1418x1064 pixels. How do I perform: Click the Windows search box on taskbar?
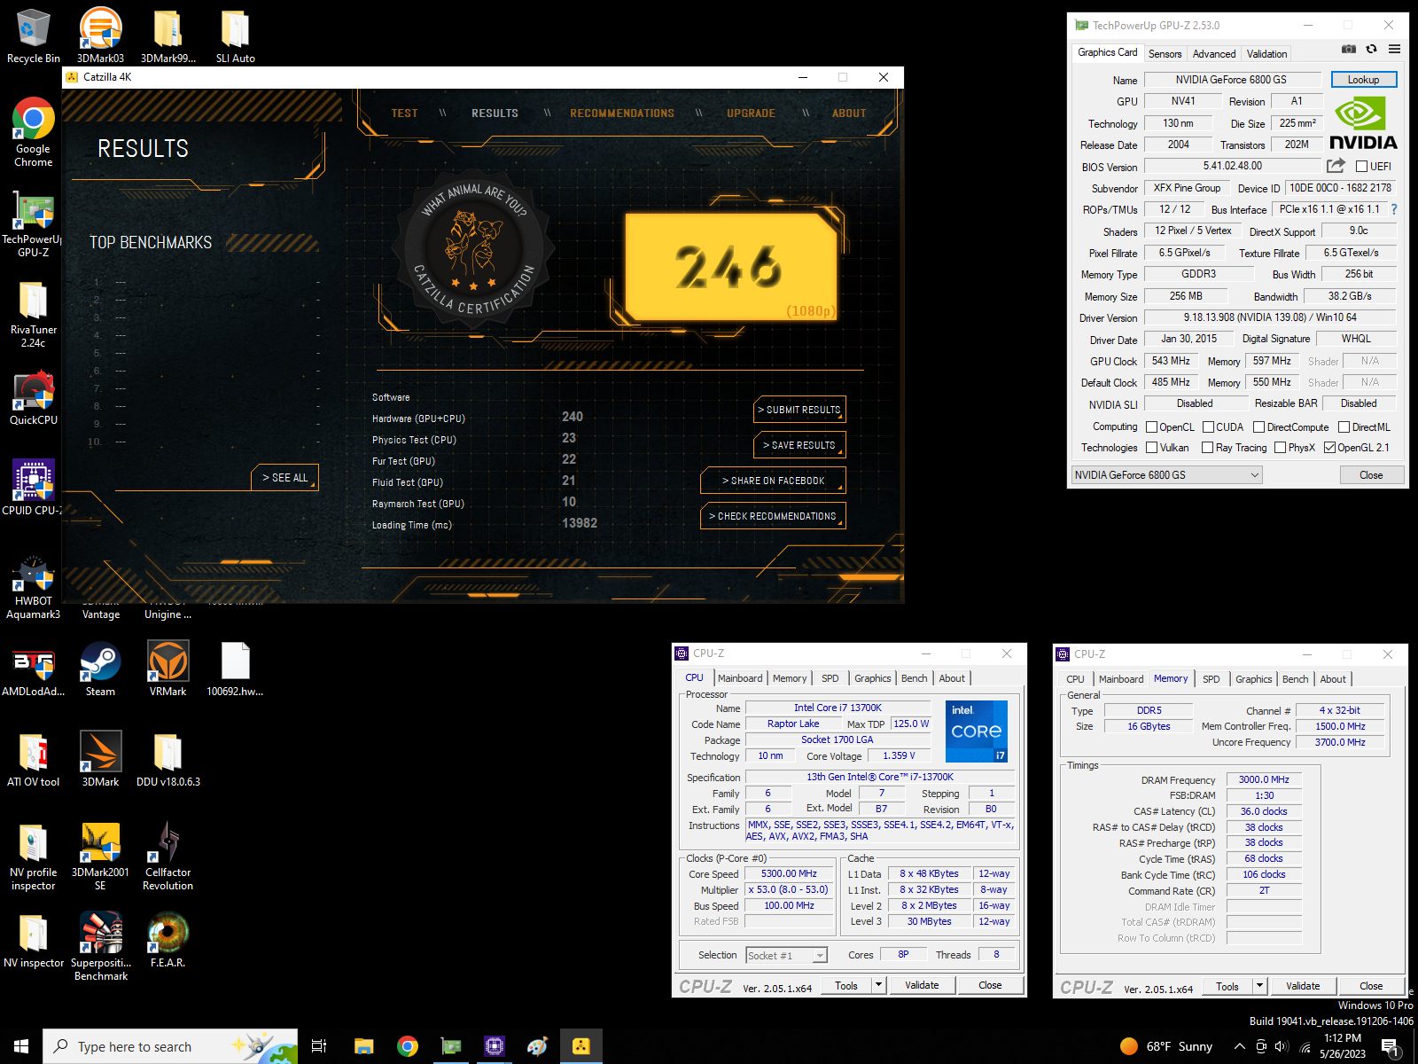click(170, 1046)
